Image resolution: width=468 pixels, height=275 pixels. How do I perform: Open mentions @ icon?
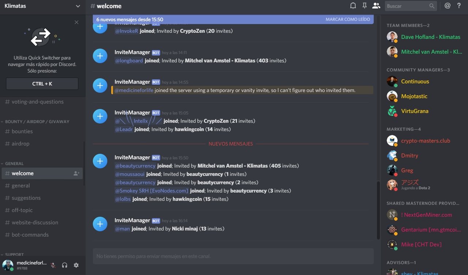[448, 6]
